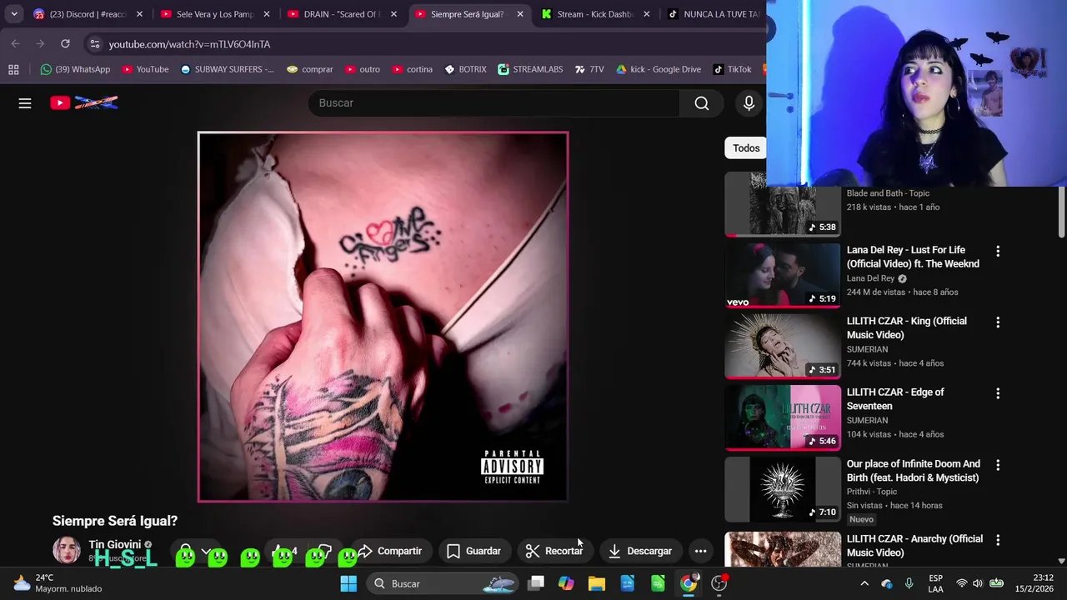Open the YouTube bookmark
The width and height of the screenshot is (1067, 600).
145,69
